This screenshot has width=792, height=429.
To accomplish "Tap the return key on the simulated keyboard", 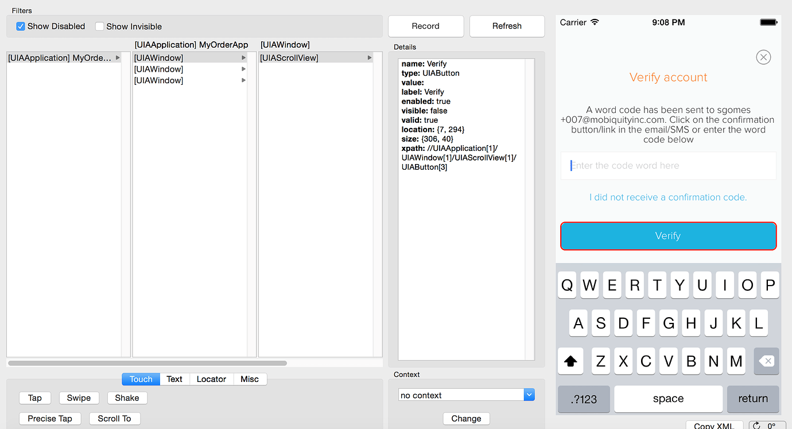I will (x=753, y=399).
